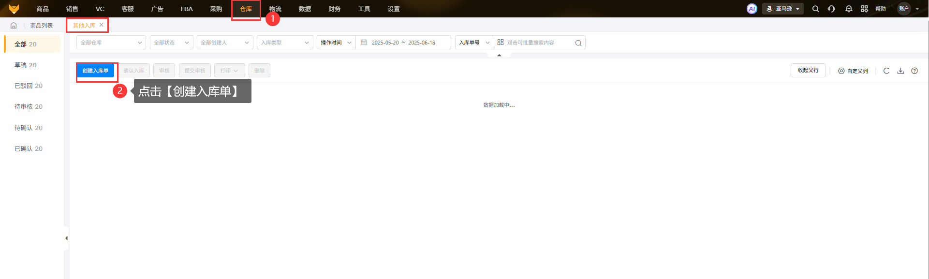Open the 销售 menu
The height and width of the screenshot is (279, 929).
point(72,9)
